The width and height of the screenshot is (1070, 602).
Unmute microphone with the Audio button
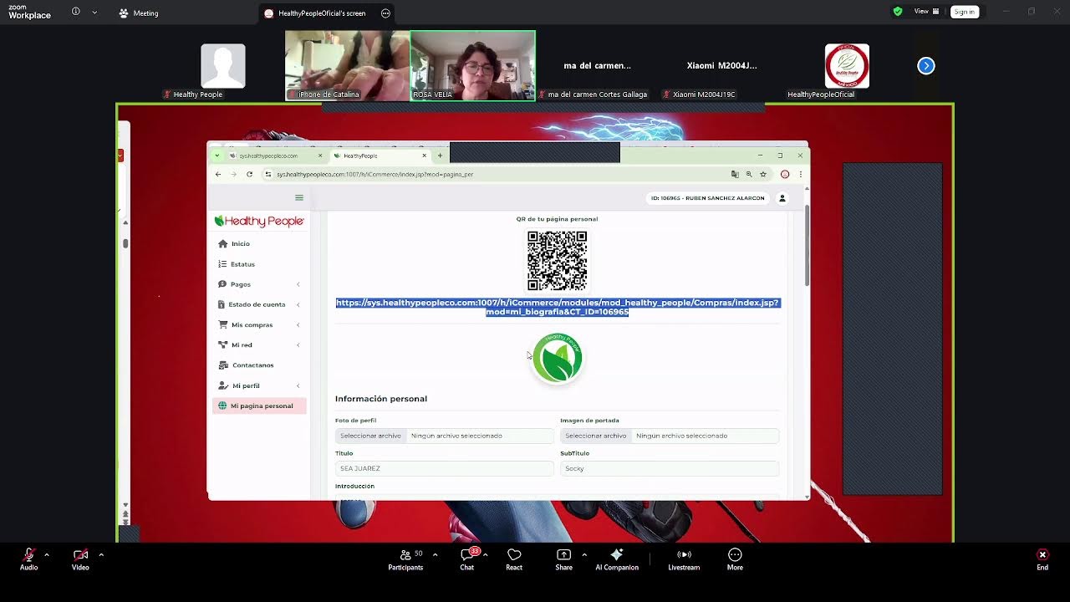click(29, 559)
